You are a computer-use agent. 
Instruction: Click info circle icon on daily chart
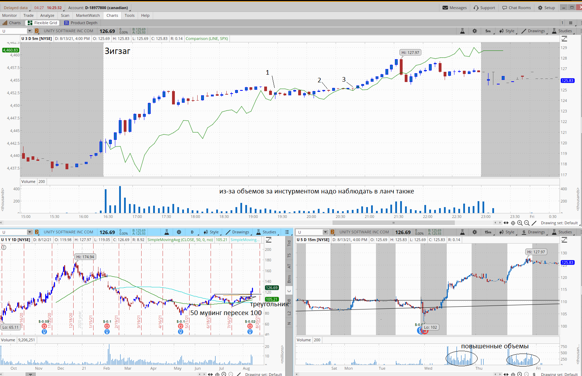pyautogui.click(x=4, y=247)
